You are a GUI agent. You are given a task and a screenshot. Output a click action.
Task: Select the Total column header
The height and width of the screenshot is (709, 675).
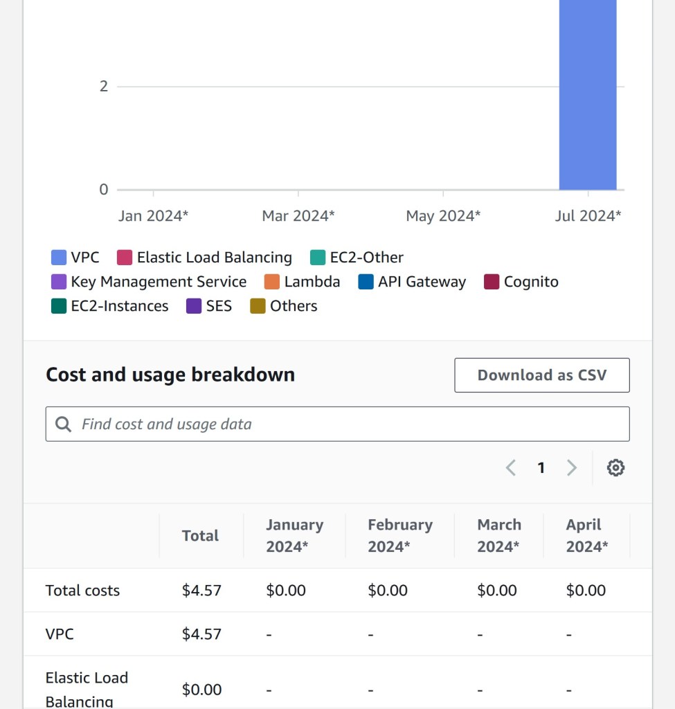coord(201,535)
